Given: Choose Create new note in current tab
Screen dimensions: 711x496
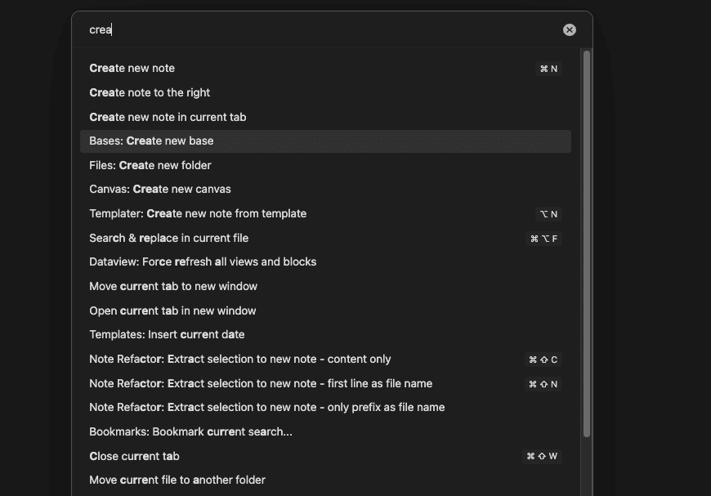Looking at the screenshot, I should click(x=168, y=117).
